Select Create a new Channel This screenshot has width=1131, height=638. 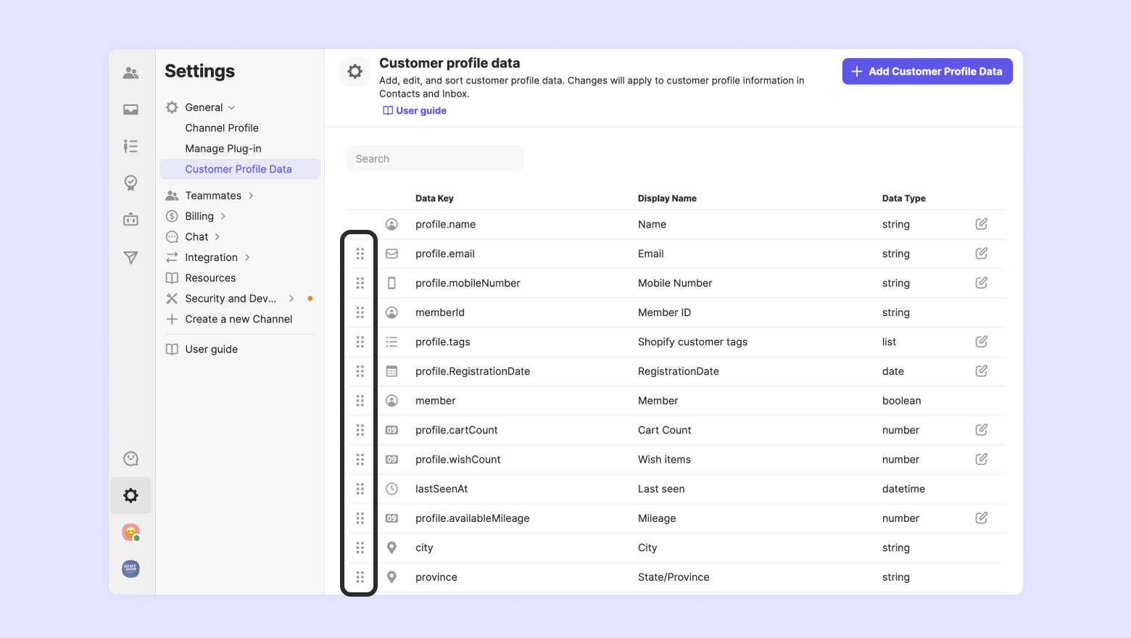(x=239, y=319)
